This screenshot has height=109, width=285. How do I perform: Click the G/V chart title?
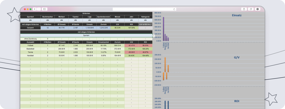(x=237, y=58)
